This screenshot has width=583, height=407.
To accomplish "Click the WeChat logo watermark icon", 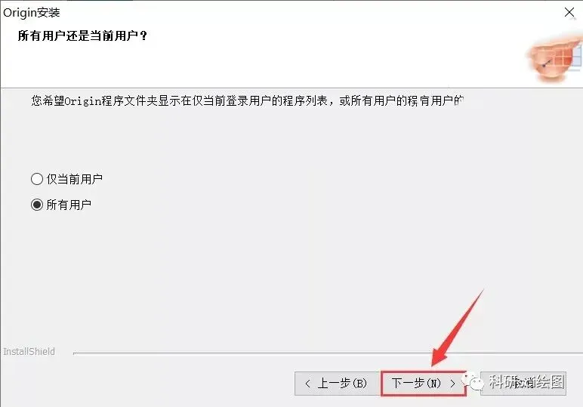I will click(x=473, y=382).
